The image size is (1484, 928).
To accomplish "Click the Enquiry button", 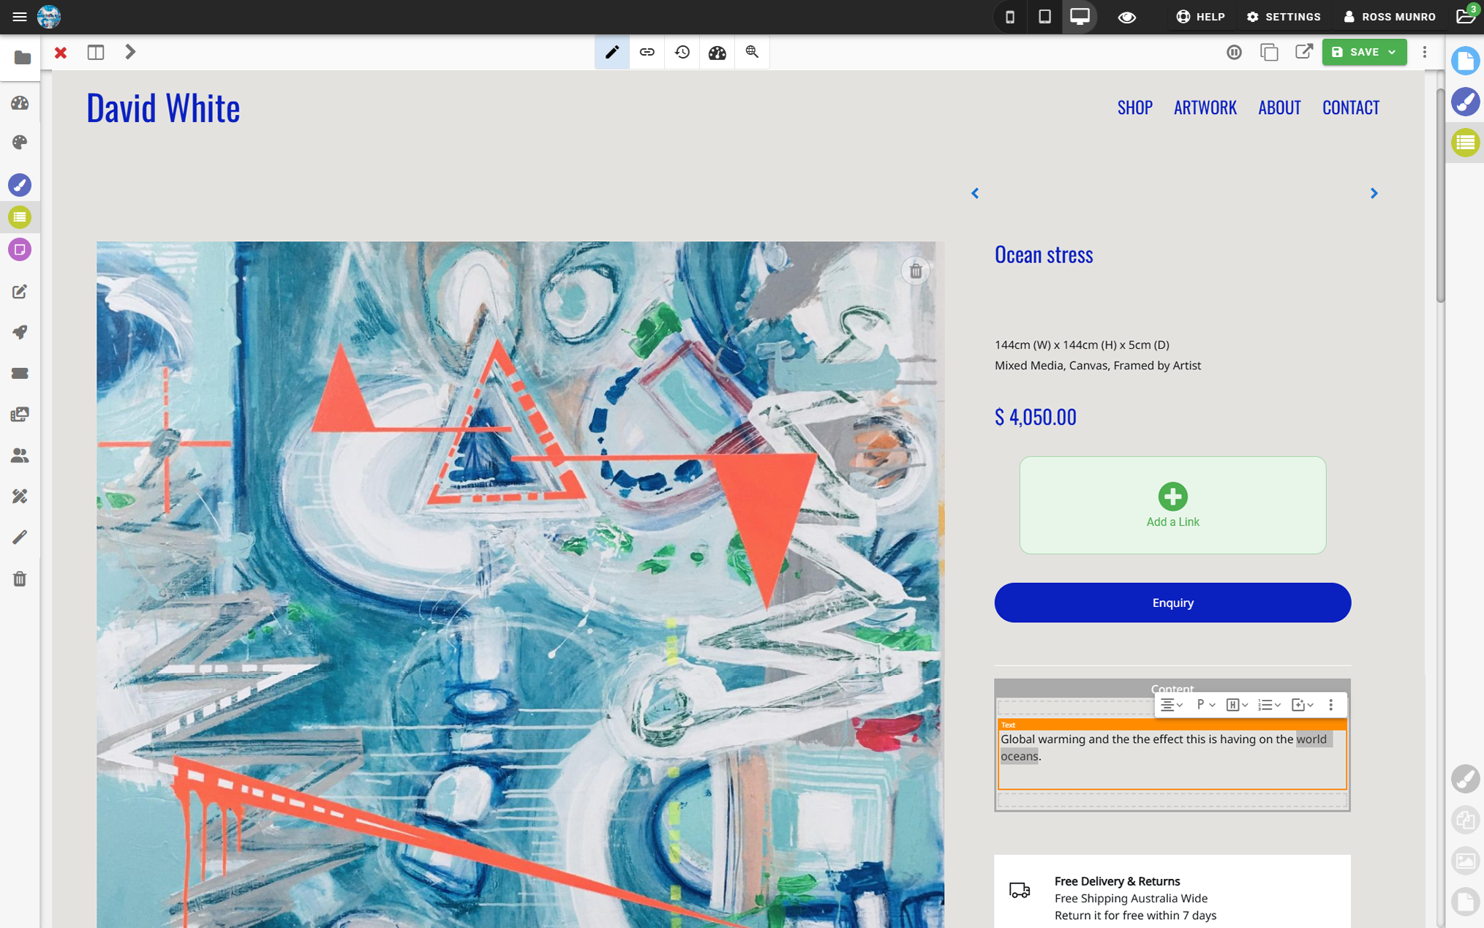I will click(1172, 603).
